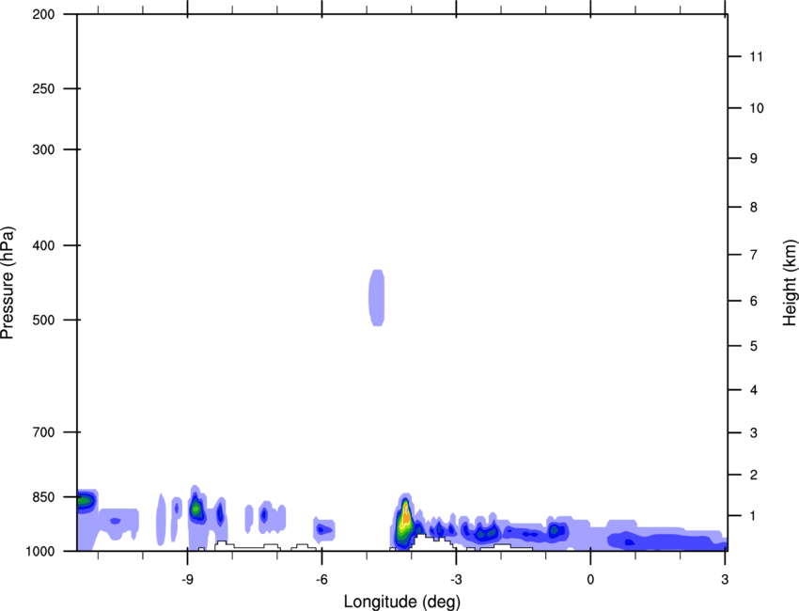Click the isolated light-blue blob near 450 hPa
The image size is (799, 611).
point(377,298)
